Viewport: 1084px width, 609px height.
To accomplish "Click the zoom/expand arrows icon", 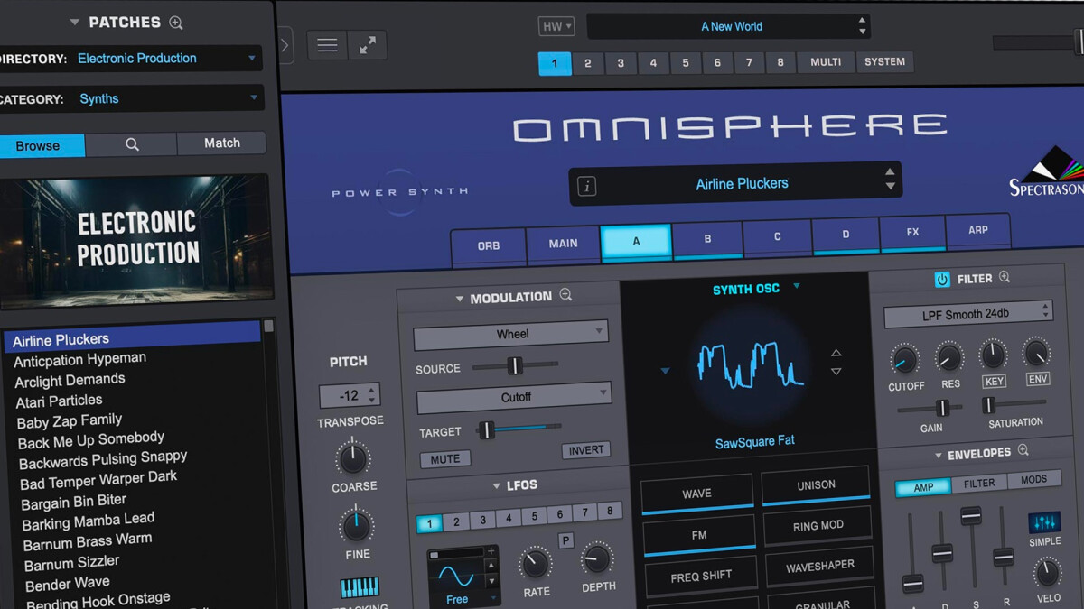I will (x=368, y=44).
